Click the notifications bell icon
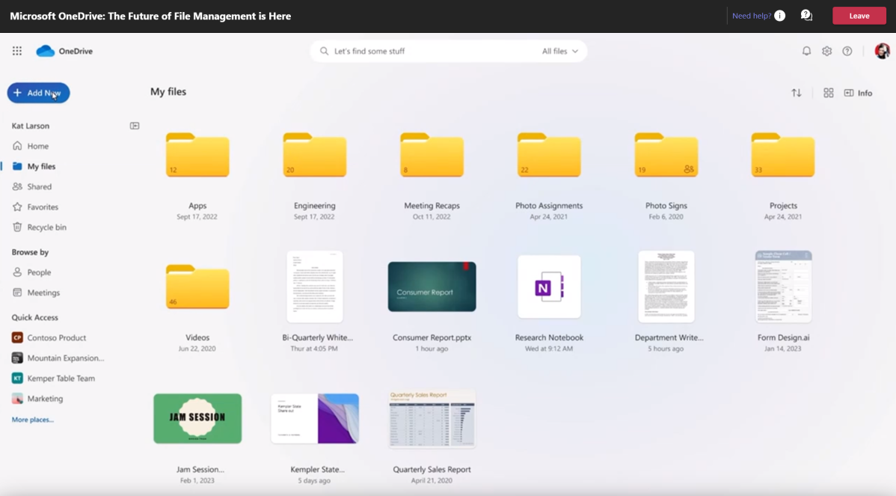The image size is (896, 496). point(806,51)
